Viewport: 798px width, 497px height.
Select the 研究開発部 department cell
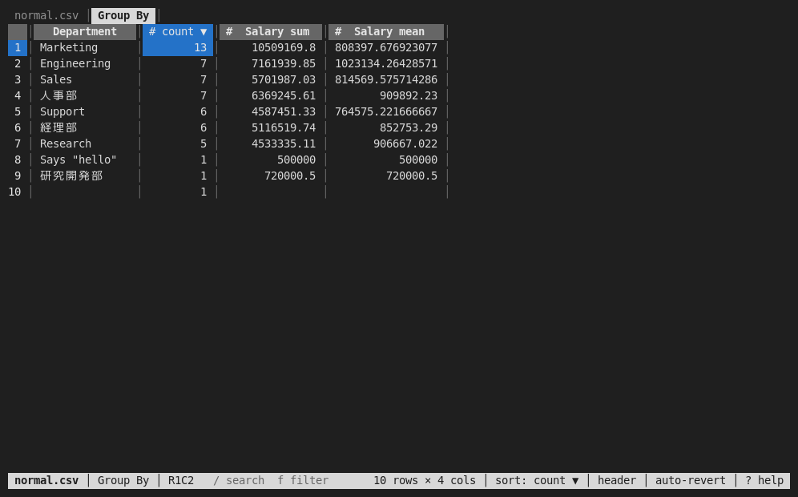click(x=85, y=176)
